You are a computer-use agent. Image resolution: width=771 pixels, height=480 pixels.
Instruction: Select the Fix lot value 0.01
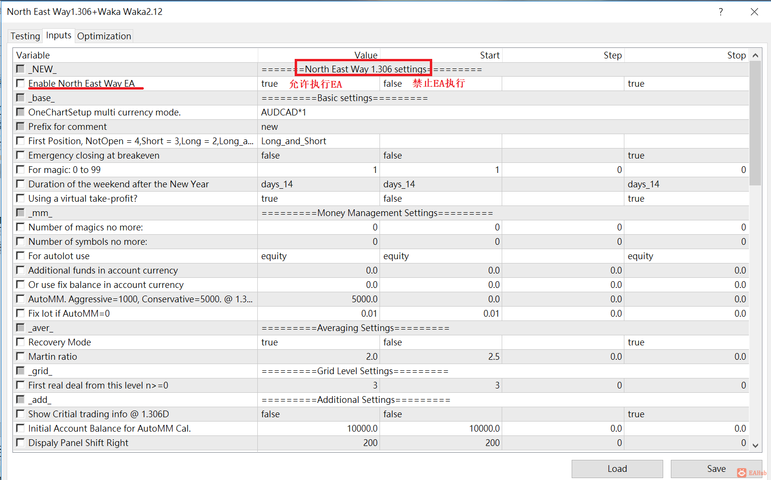coord(319,313)
